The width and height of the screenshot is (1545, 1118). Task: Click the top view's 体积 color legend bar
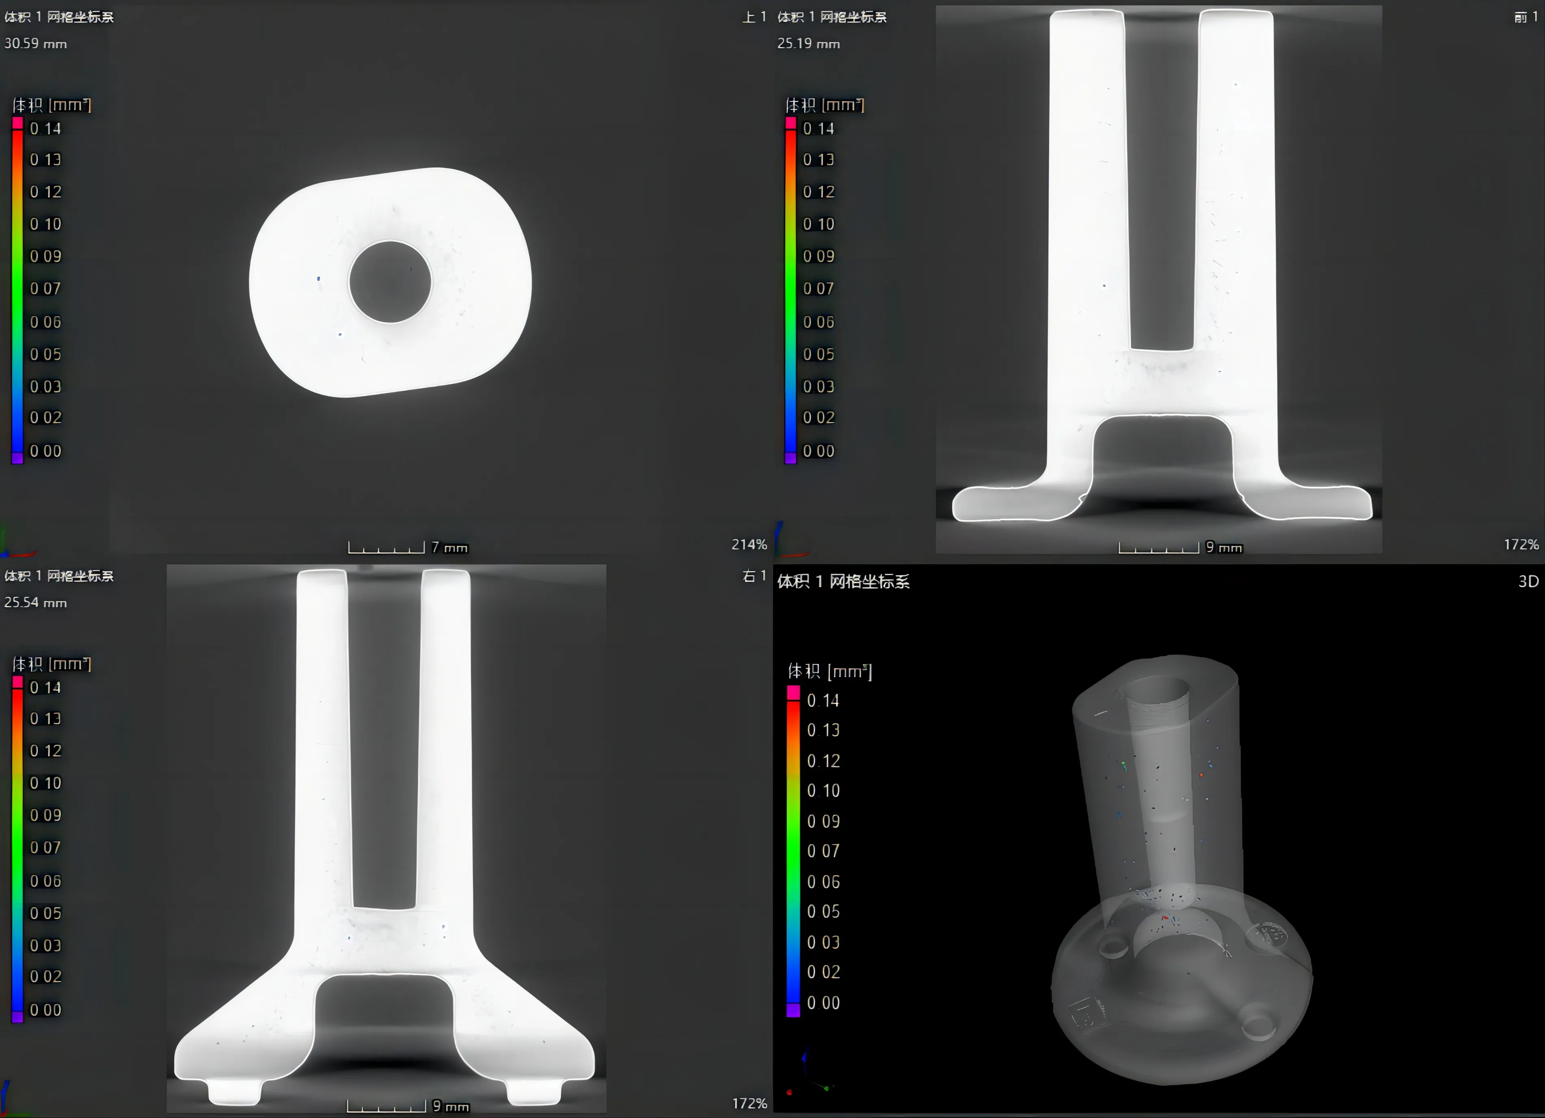[x=18, y=290]
